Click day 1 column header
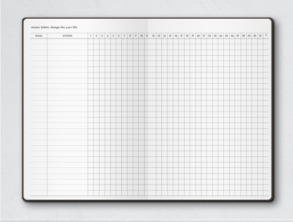 [91, 36]
